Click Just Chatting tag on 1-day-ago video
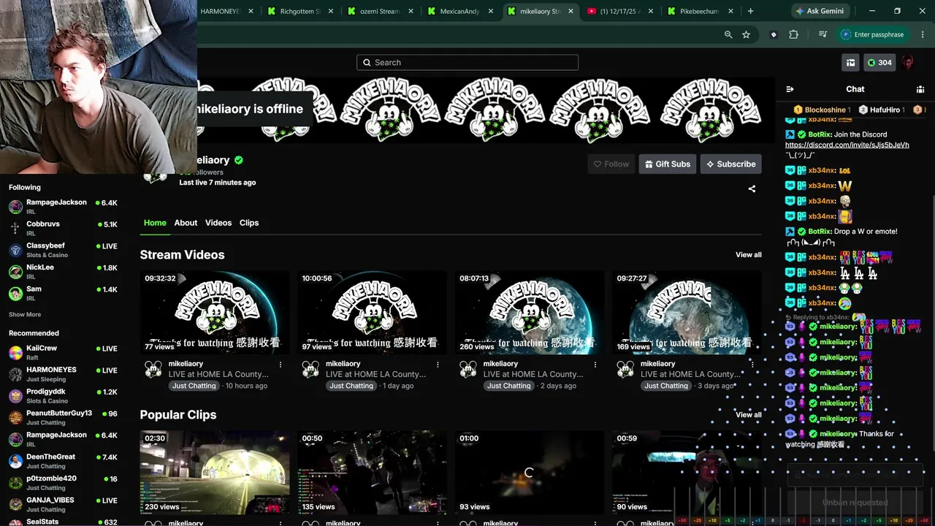Image resolution: width=935 pixels, height=526 pixels. pos(351,386)
